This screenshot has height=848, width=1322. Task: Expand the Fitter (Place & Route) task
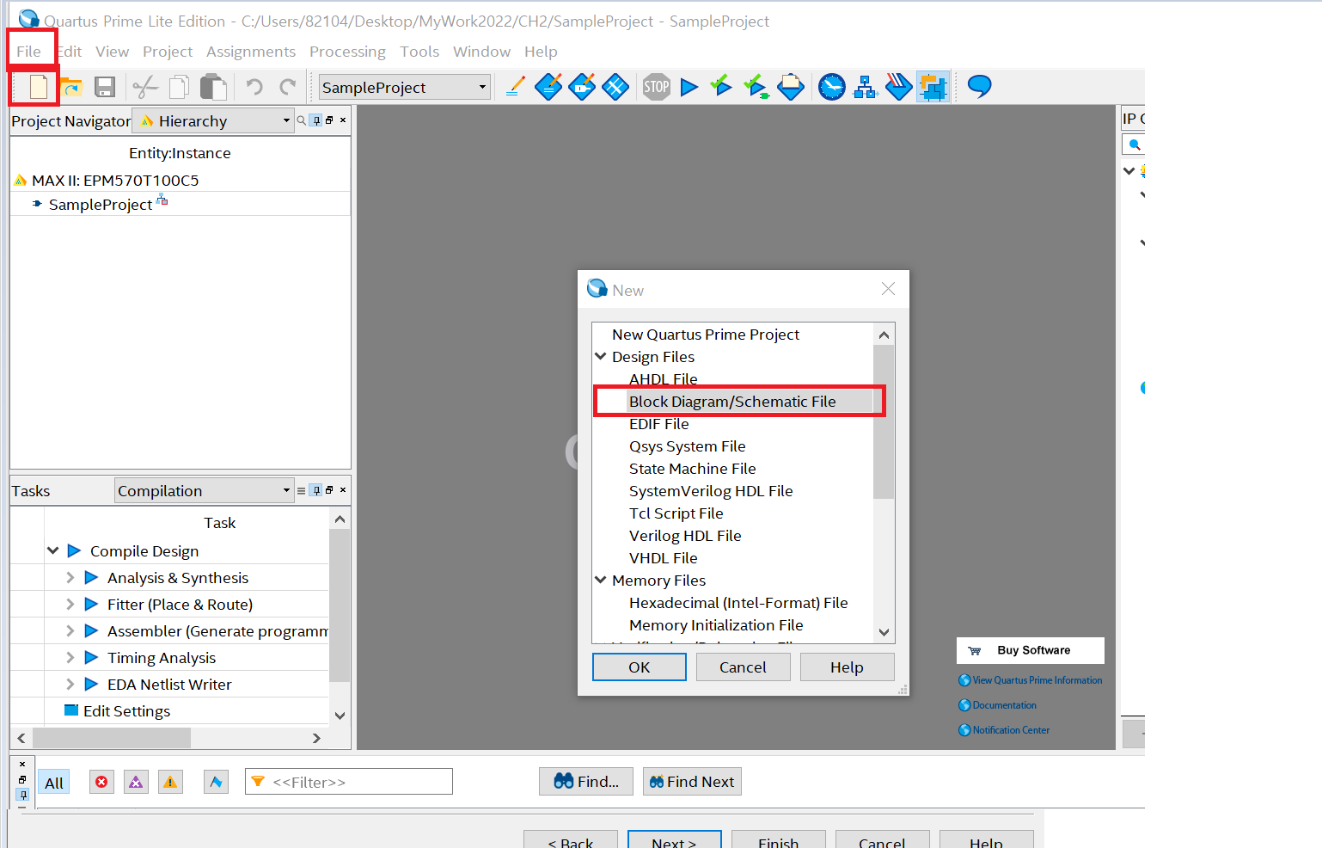pos(70,604)
